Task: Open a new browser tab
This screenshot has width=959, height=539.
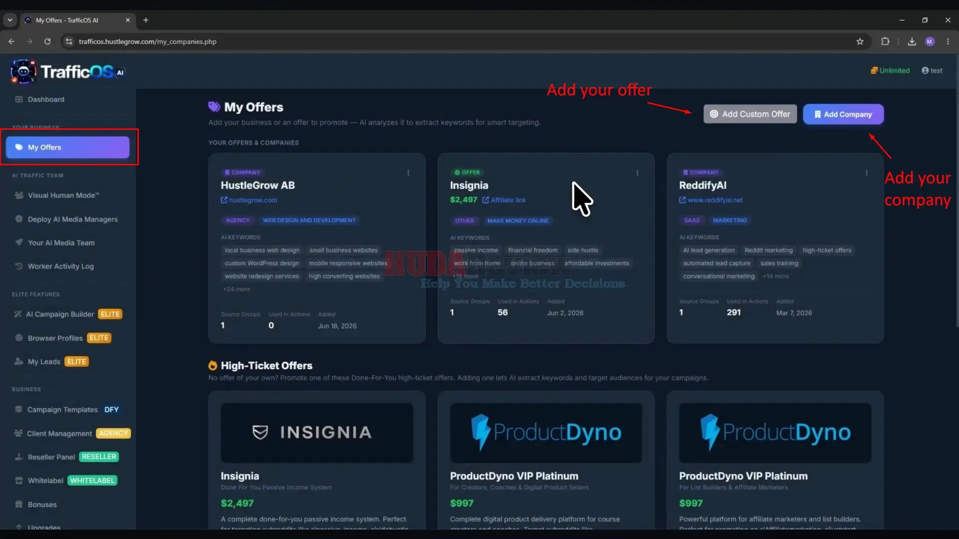Action: (146, 20)
